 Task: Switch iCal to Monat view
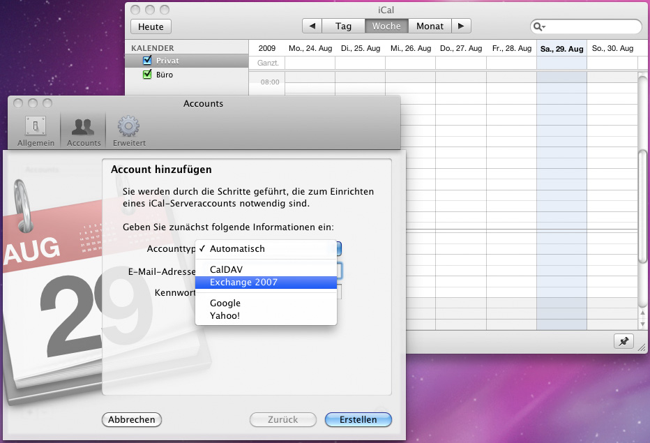click(x=430, y=26)
